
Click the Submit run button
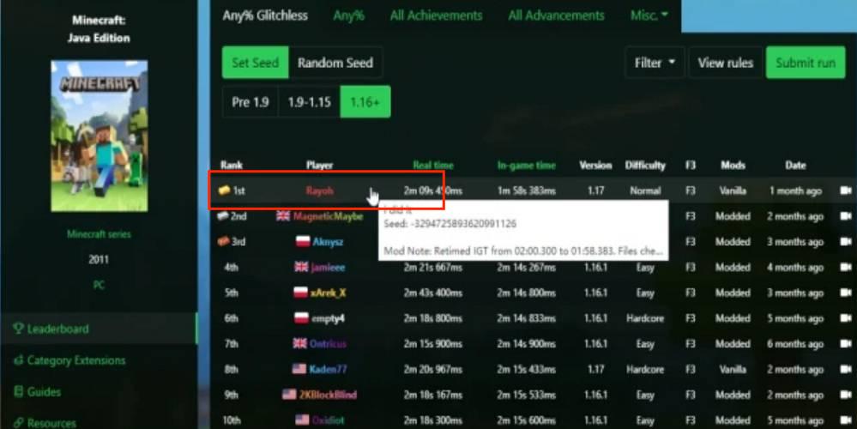point(806,63)
